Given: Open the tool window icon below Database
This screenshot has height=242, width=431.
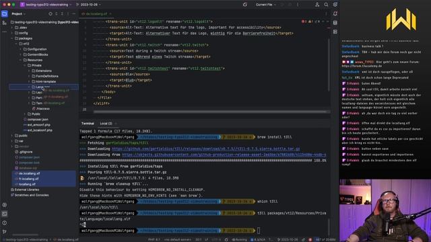Looking at the screenshot, I should tap(335, 32).
